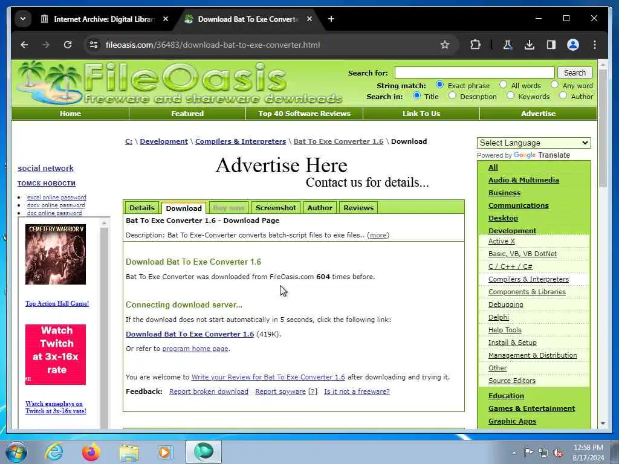
Task: Click Cemetery Warrior V ad thumbnail
Action: click(56, 254)
